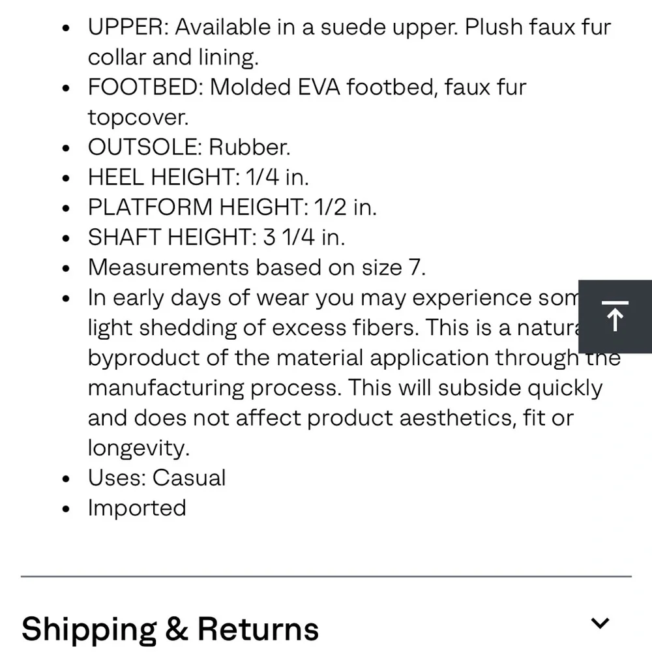The height and width of the screenshot is (652, 652).
Task: Open the Shipping & Returns section heading
Action: click(170, 629)
